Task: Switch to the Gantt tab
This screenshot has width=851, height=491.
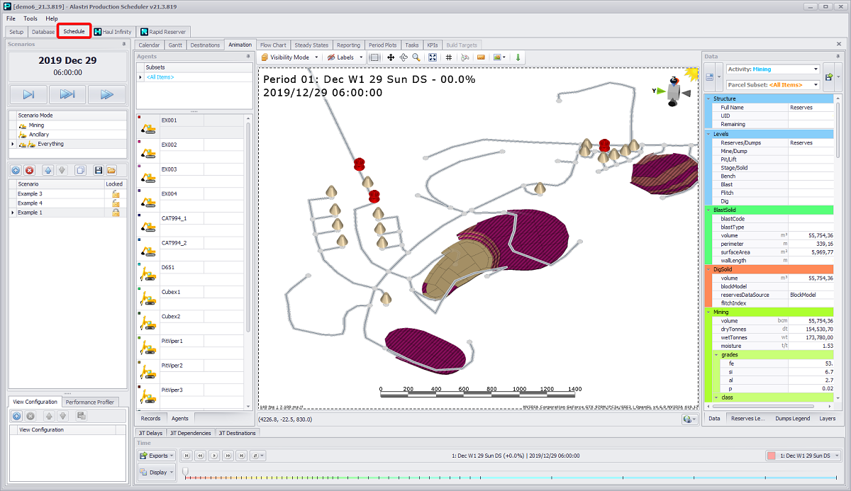Action: coord(175,45)
